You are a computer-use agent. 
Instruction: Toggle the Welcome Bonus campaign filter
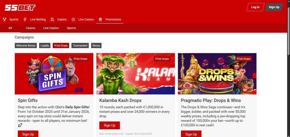(x=26, y=45)
